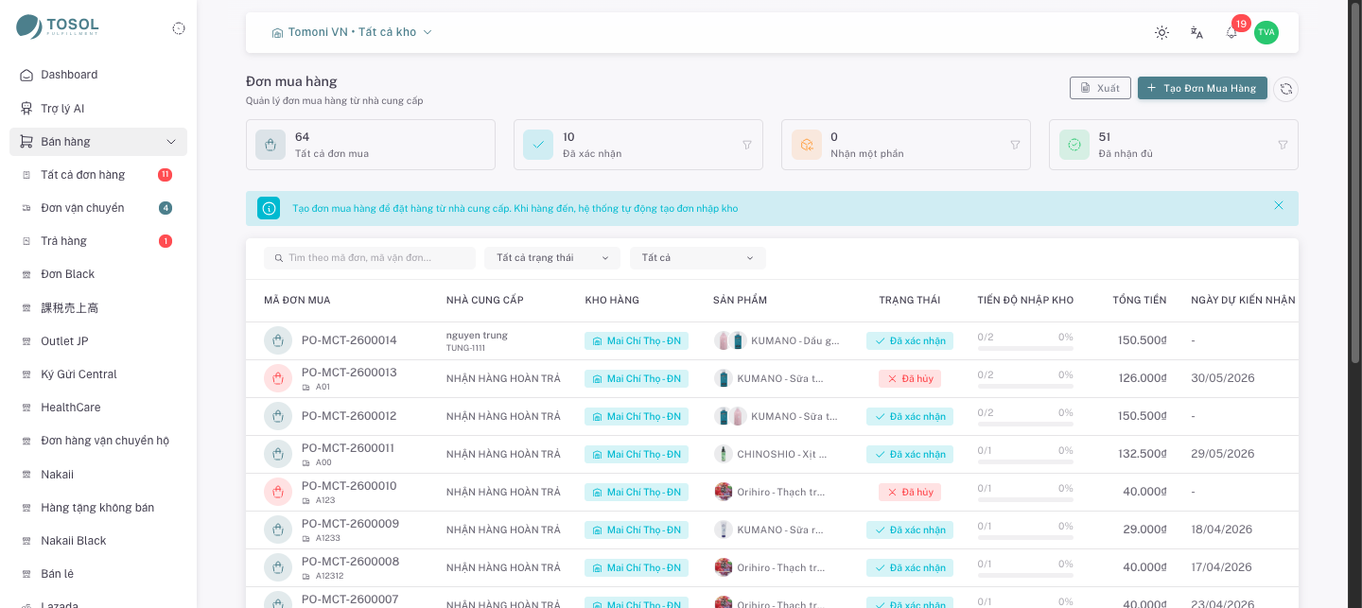Viewport: 1362px width, 608px height.
Task: Open the Tomoni VN warehouse selector dropdown
Action: point(352,32)
